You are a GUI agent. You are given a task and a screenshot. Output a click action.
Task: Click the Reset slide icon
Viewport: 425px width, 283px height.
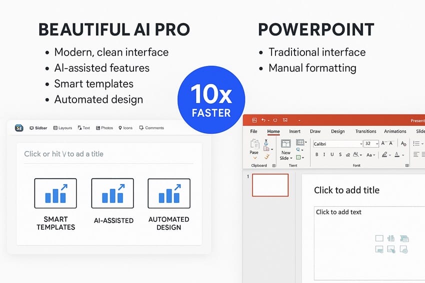298,149
